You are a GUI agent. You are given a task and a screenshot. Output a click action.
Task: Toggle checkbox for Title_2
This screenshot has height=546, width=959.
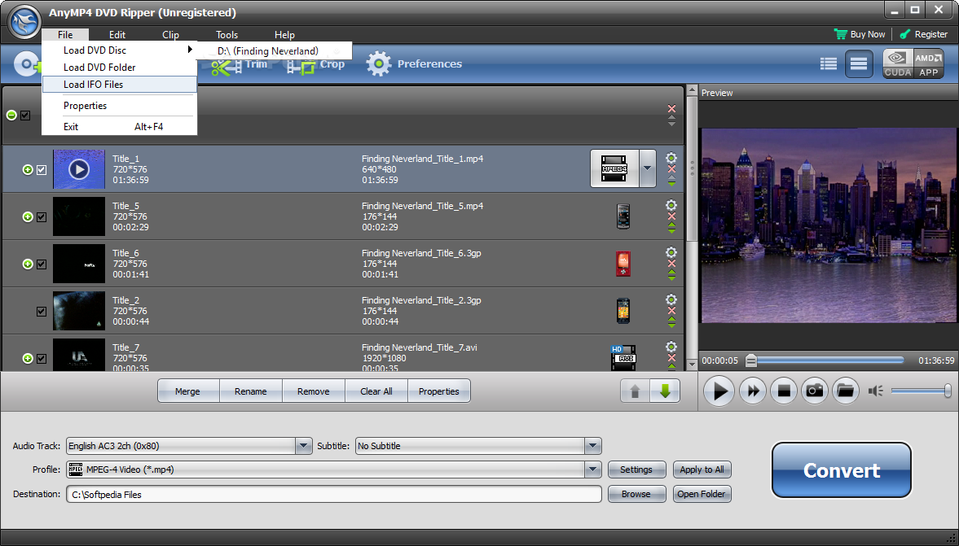pos(42,312)
